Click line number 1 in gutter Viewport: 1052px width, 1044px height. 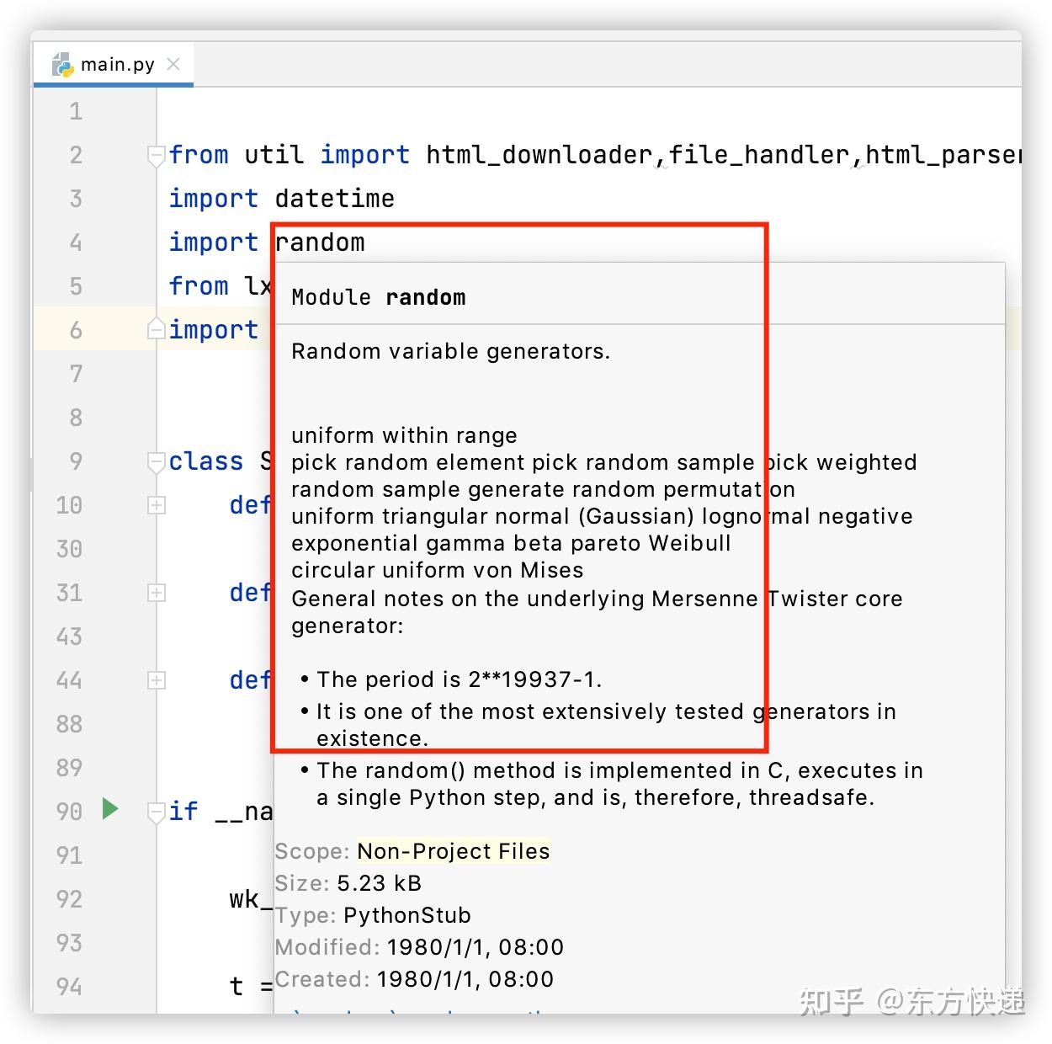click(76, 111)
